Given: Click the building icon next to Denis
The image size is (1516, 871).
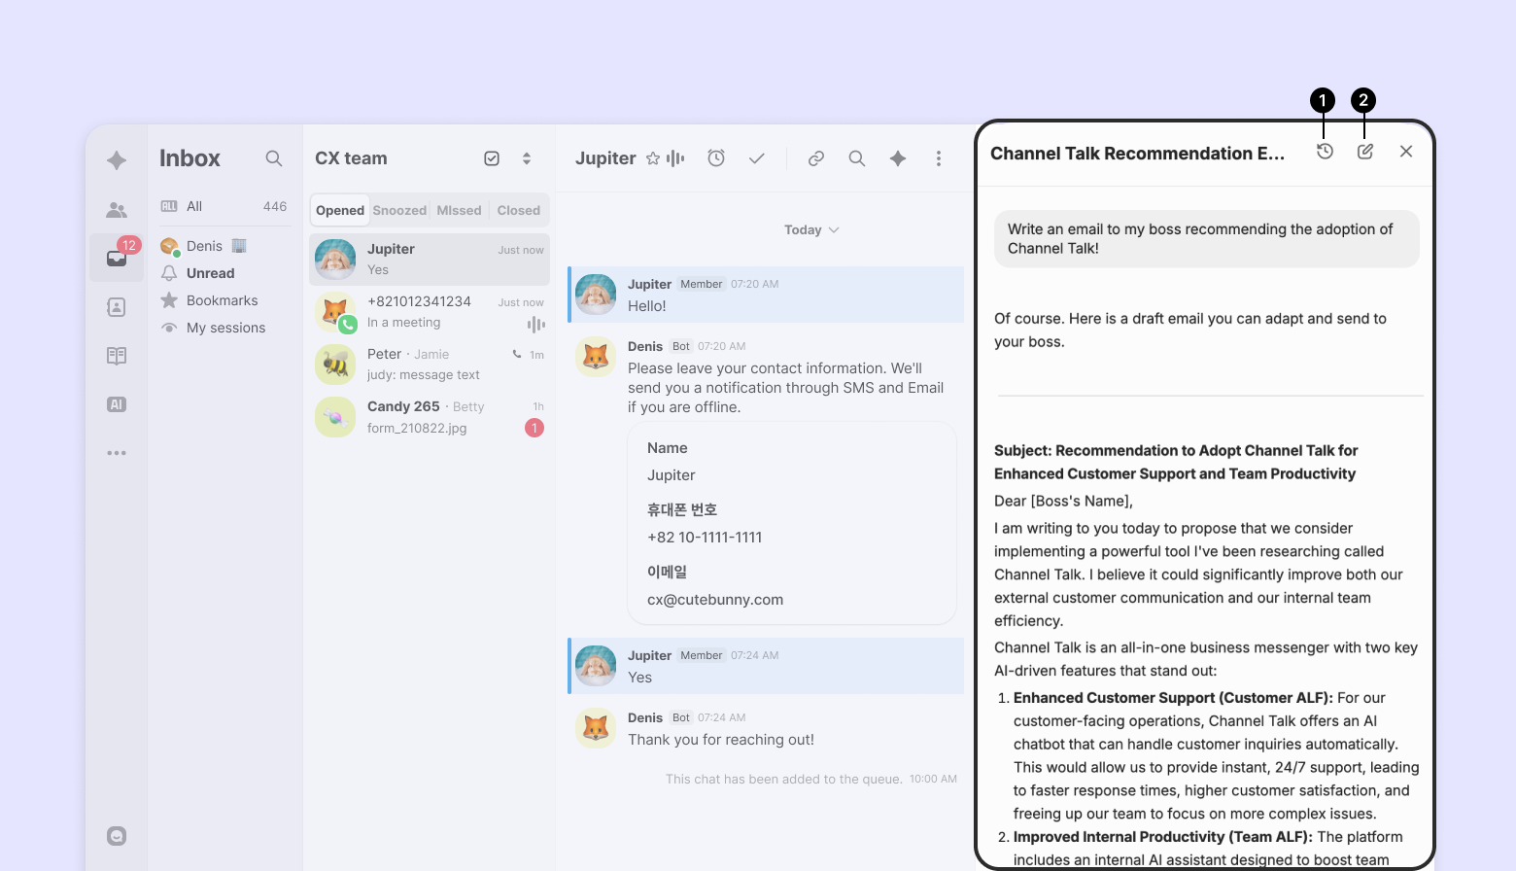Looking at the screenshot, I should click(x=239, y=246).
